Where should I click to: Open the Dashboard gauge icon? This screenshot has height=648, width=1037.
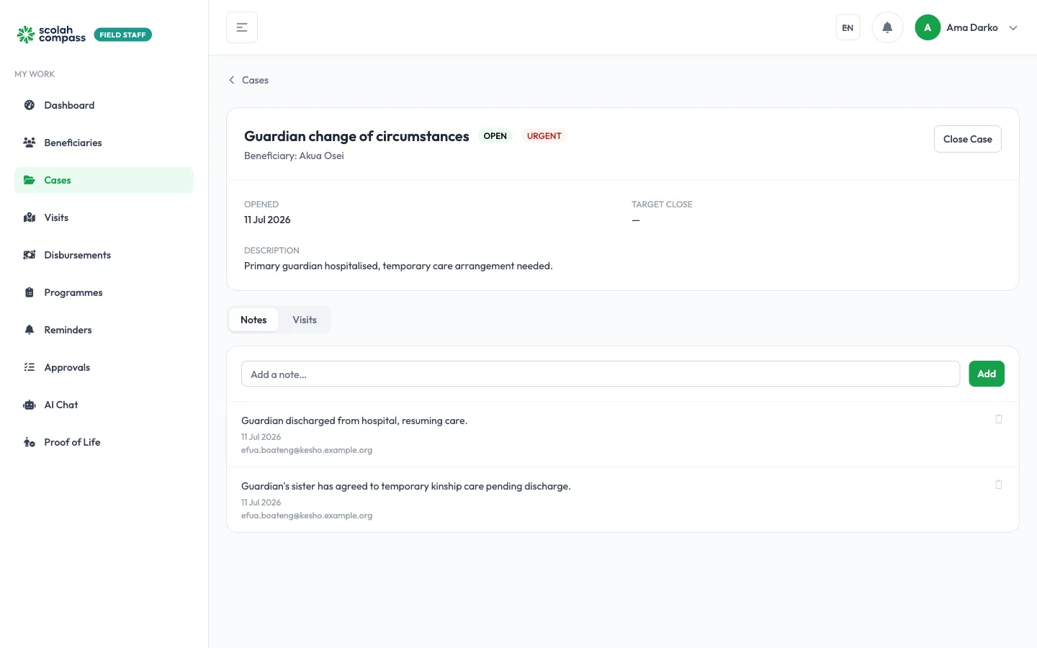[30, 105]
